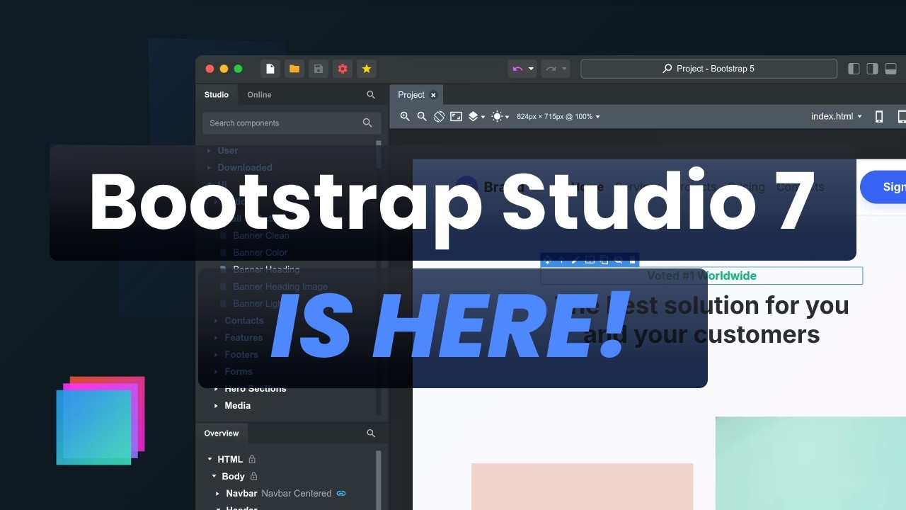The height and width of the screenshot is (510, 906).
Task: Select the Project tab in the editor
Action: tap(410, 94)
